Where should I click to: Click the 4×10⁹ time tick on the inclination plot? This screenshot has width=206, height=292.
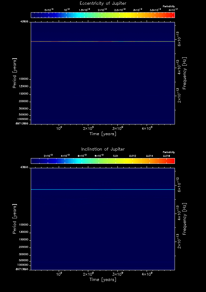point(146,274)
